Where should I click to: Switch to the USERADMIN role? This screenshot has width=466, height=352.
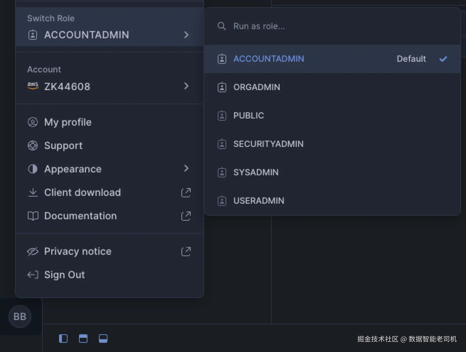pyautogui.click(x=332, y=200)
